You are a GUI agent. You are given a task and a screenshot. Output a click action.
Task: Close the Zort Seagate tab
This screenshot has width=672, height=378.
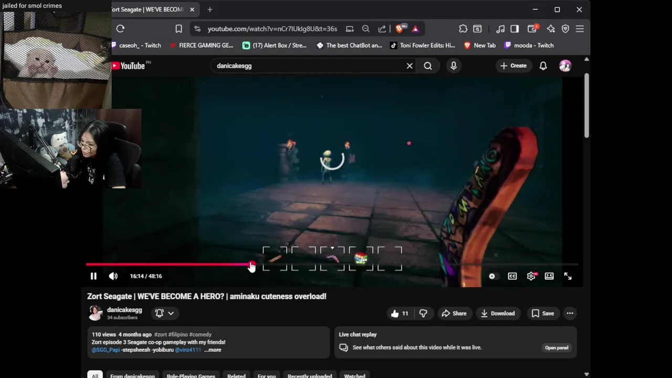[x=192, y=9]
